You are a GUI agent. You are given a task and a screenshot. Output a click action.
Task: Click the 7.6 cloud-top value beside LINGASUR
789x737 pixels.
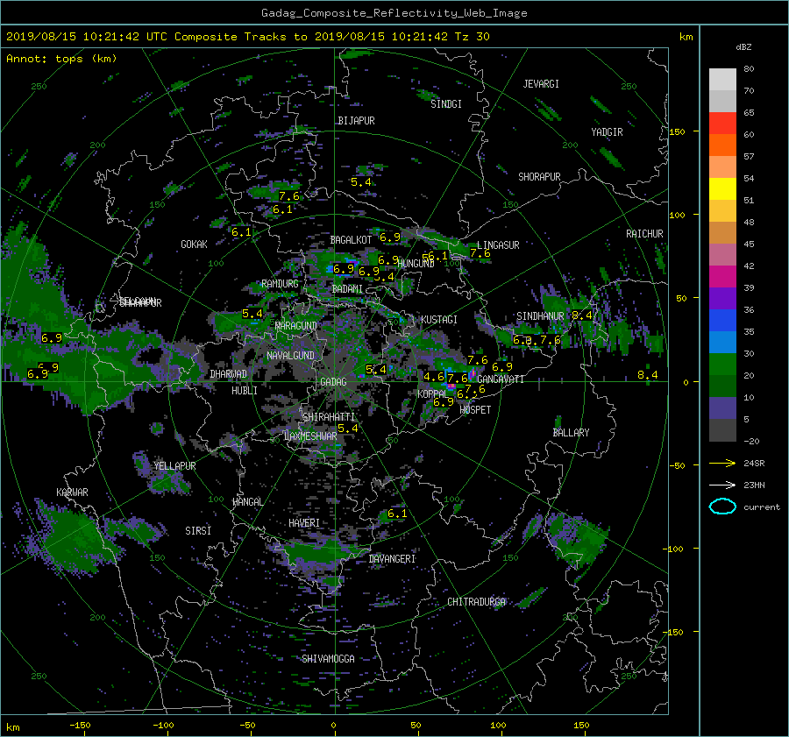click(x=480, y=253)
